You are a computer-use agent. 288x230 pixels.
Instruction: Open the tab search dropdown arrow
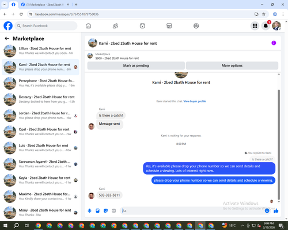[x=5, y=5]
